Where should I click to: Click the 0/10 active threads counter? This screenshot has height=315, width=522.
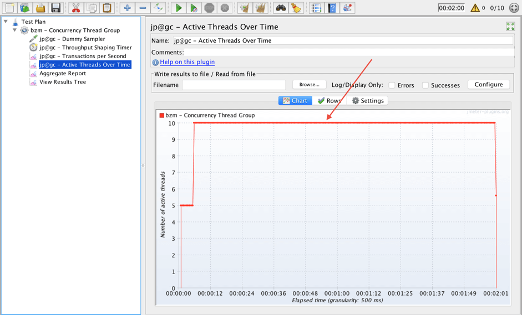[x=497, y=8]
